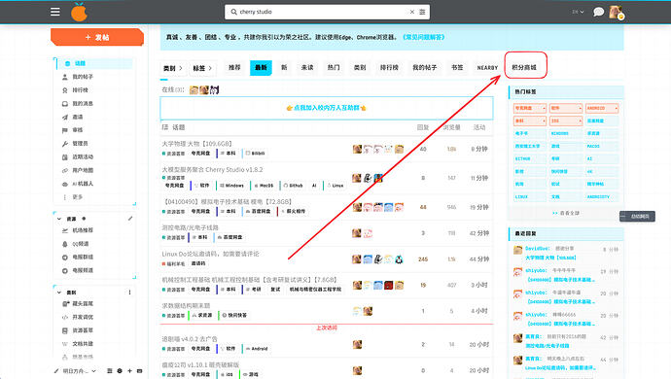The image size is (671, 379).
Task: Open language dropdown in top header
Action: tap(578, 12)
